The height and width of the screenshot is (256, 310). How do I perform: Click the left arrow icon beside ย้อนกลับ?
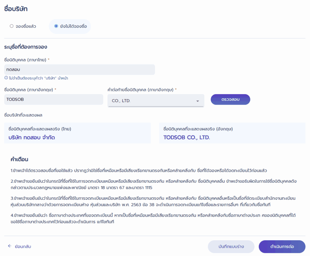tap(10, 246)
